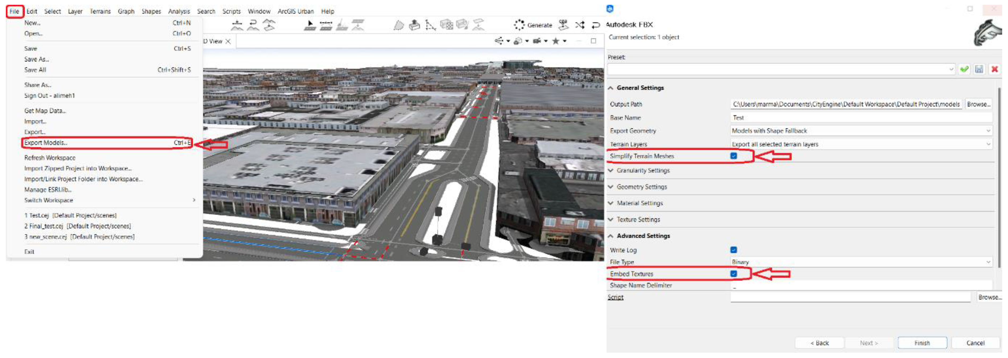The height and width of the screenshot is (358, 1008).
Task: Open the Terrains menu
Action: coord(100,11)
